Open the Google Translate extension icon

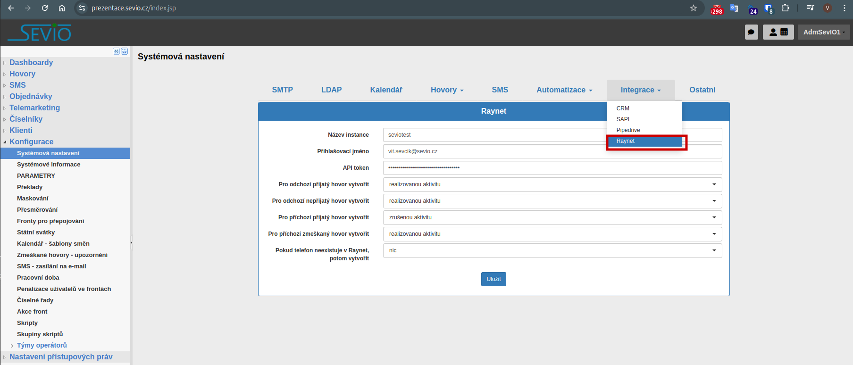point(734,8)
